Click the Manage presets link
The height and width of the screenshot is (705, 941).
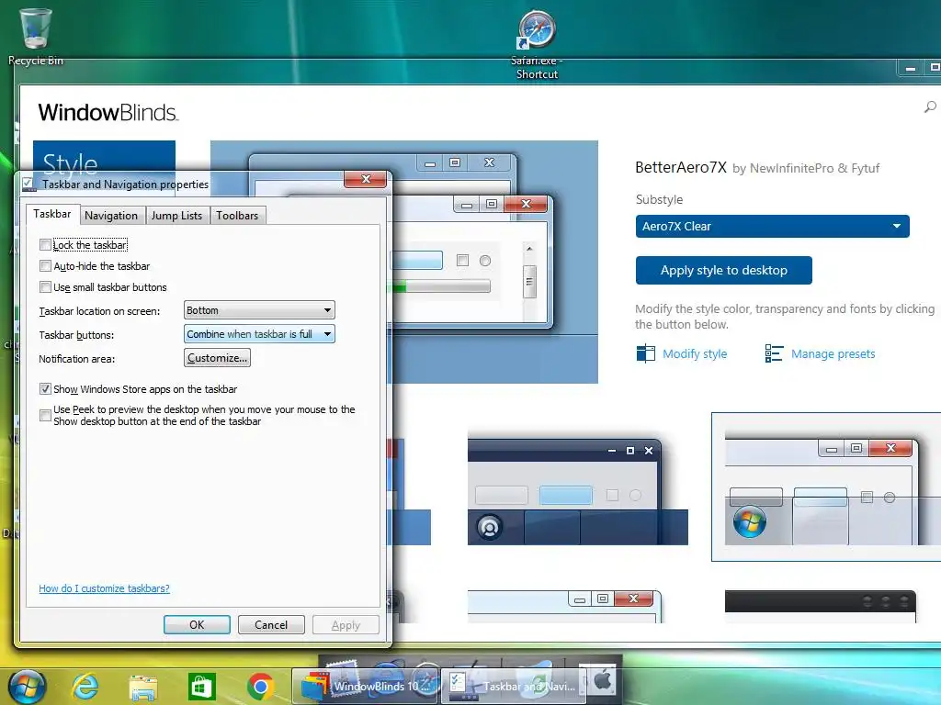[x=833, y=353]
